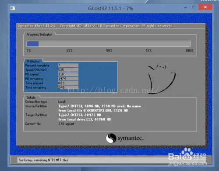Click the Time elapsed value 0:13

68,83
